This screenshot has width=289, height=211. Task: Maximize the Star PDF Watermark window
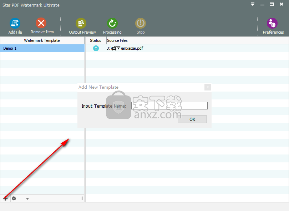[272, 4]
